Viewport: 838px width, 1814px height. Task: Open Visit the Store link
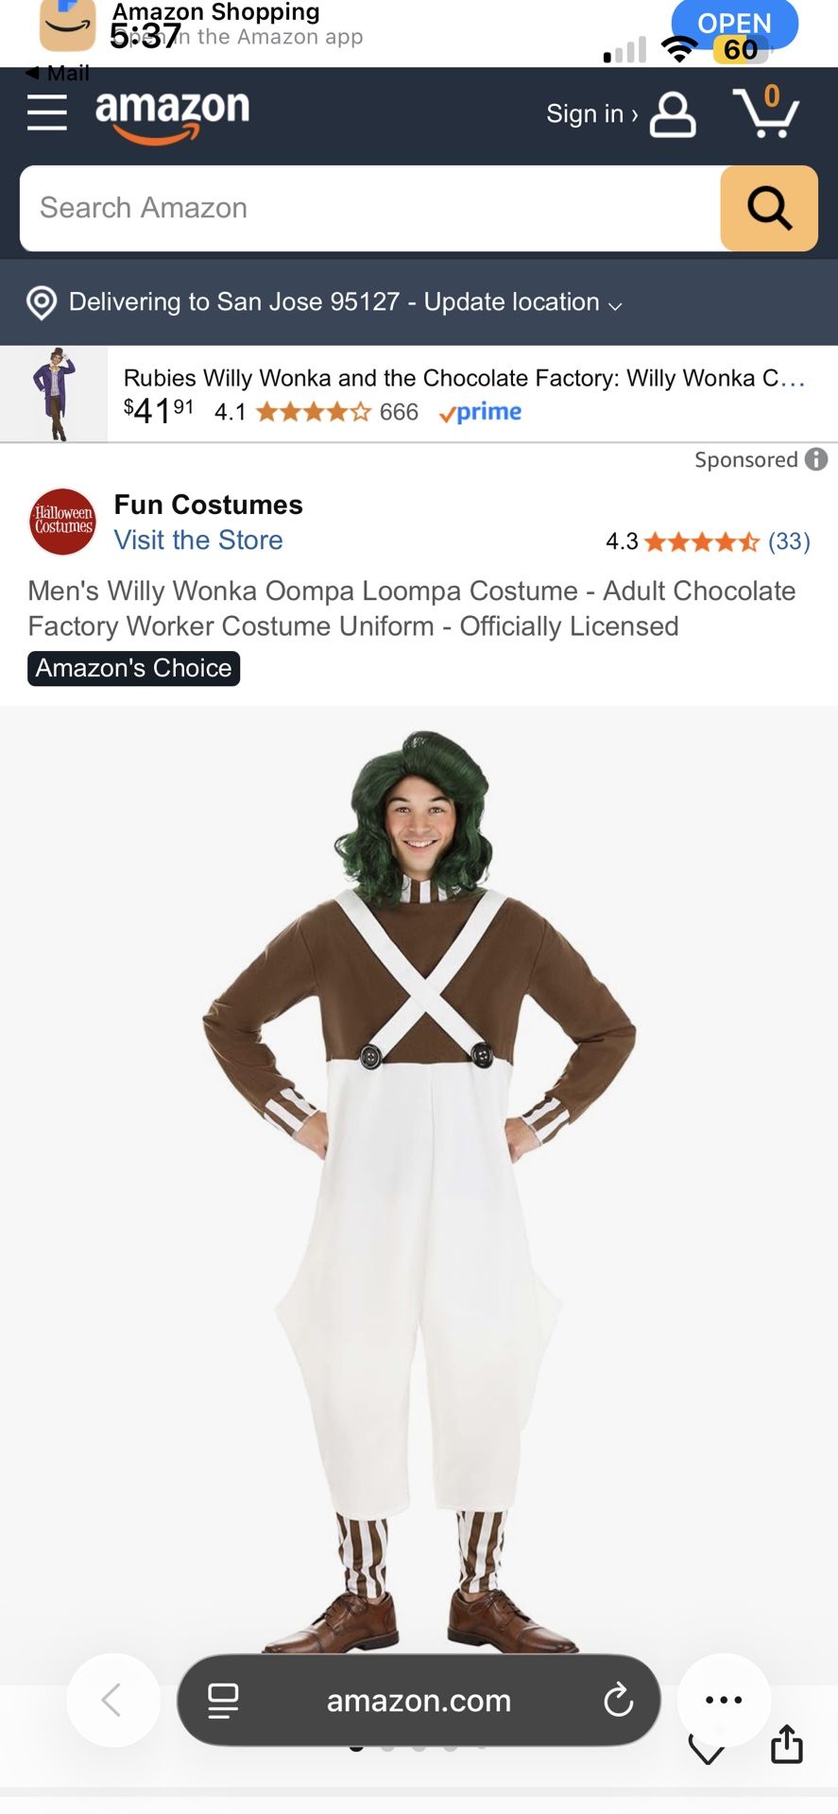tap(198, 539)
